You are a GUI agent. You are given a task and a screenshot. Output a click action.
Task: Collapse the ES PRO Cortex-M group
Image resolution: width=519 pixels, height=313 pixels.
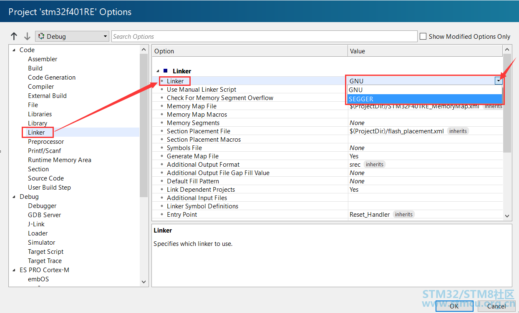tap(14, 270)
